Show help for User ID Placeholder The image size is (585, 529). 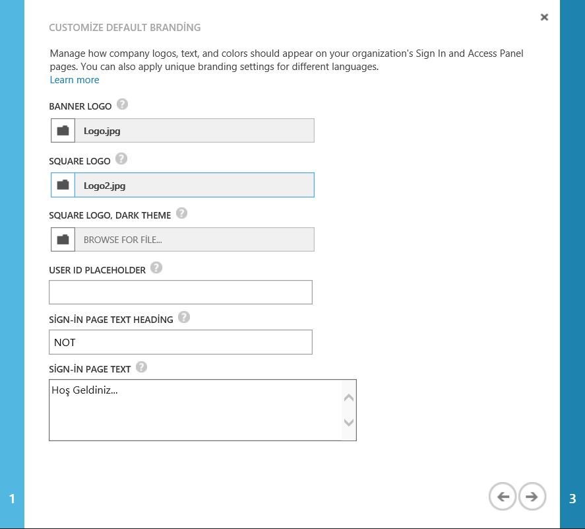click(x=156, y=267)
